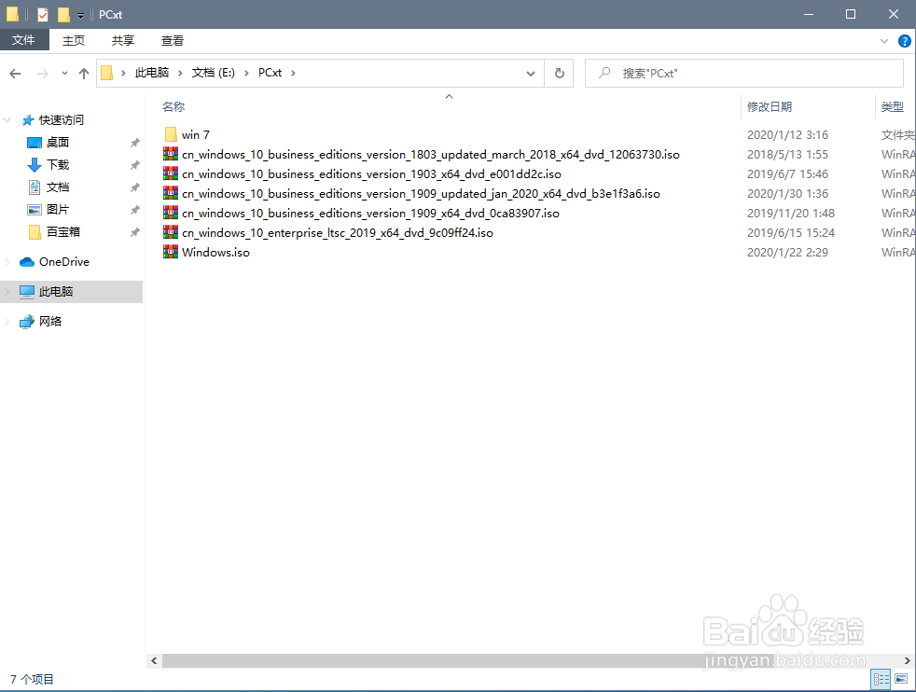The image size is (916, 692).
Task: Click WinRAR icon of enterprise ltsc iso
Action: [171, 232]
